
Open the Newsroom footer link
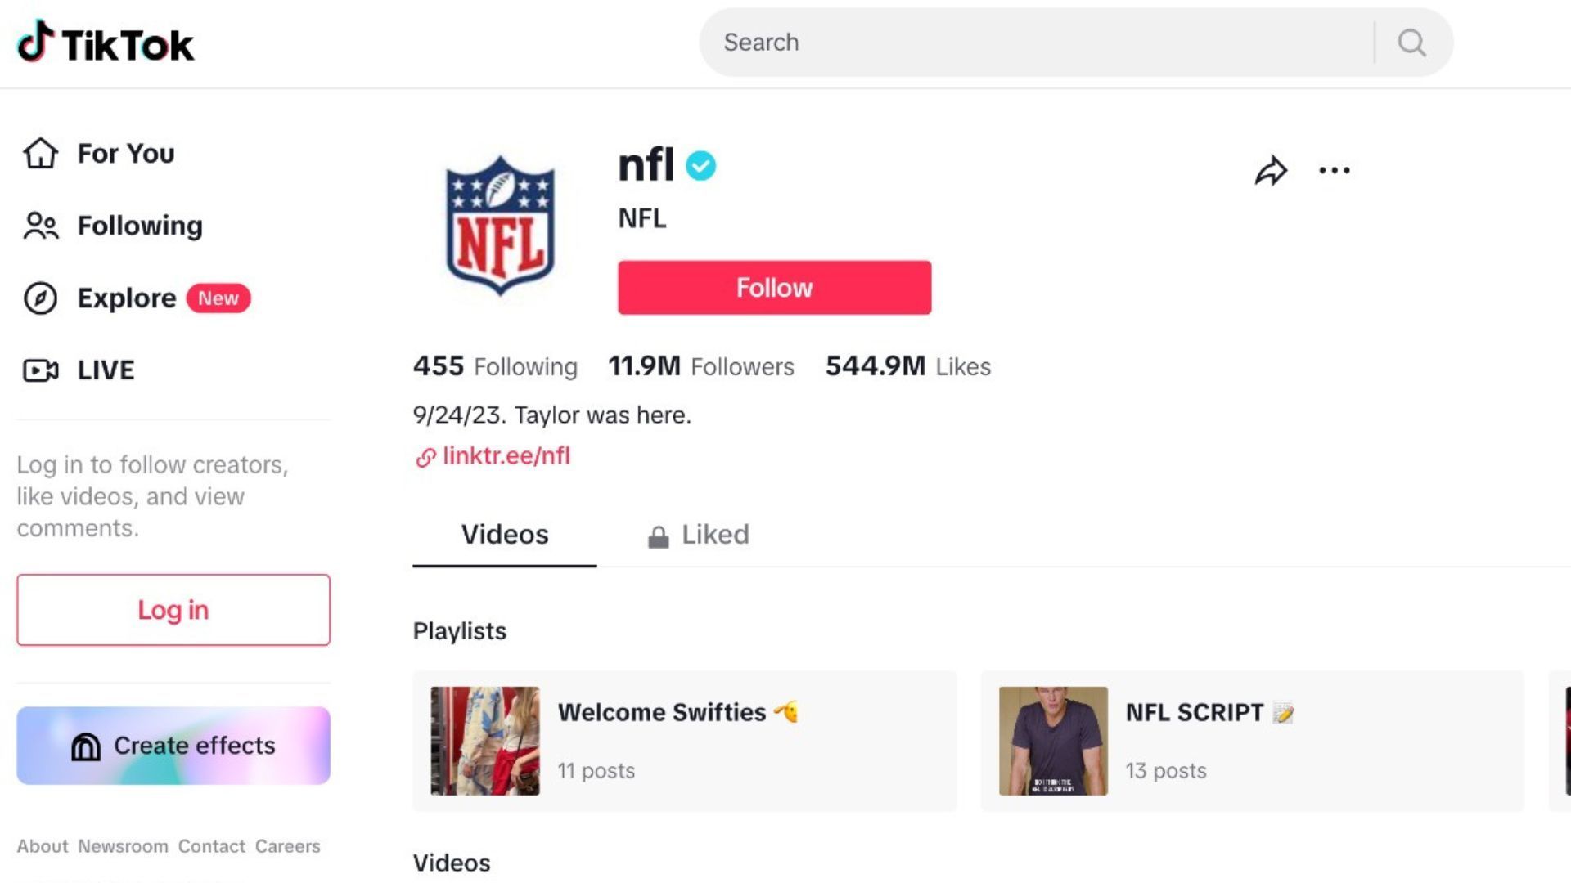point(123,846)
